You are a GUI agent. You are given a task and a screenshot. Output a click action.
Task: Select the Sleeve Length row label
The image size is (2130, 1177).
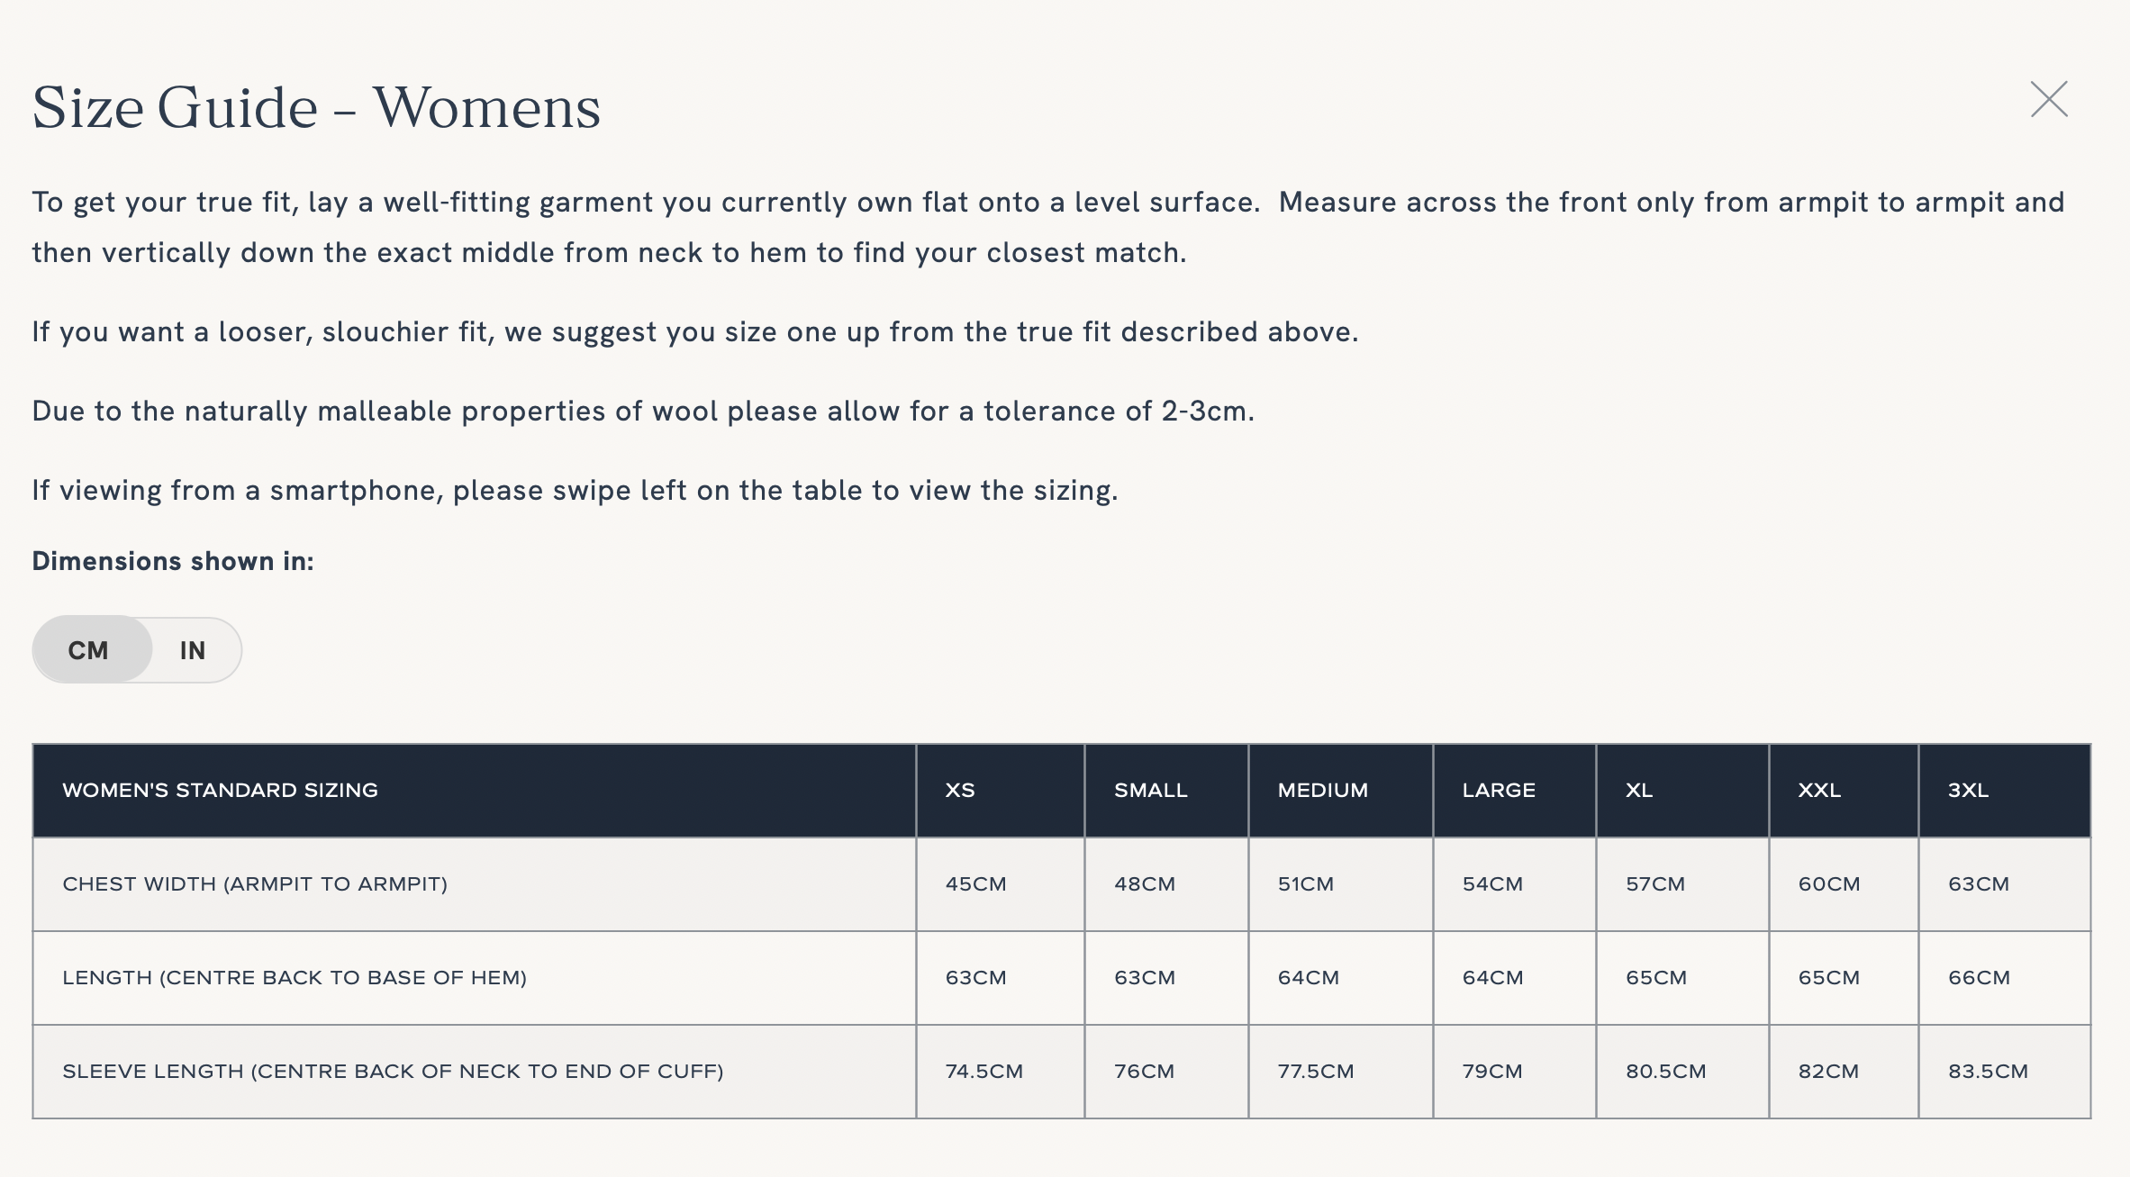(393, 1072)
